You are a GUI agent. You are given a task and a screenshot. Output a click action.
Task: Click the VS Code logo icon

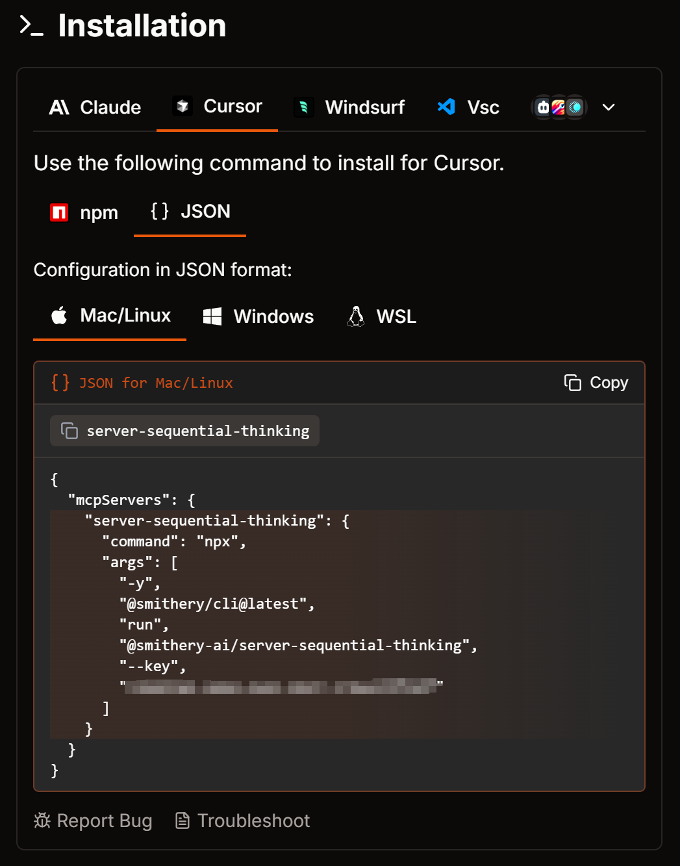[446, 107]
